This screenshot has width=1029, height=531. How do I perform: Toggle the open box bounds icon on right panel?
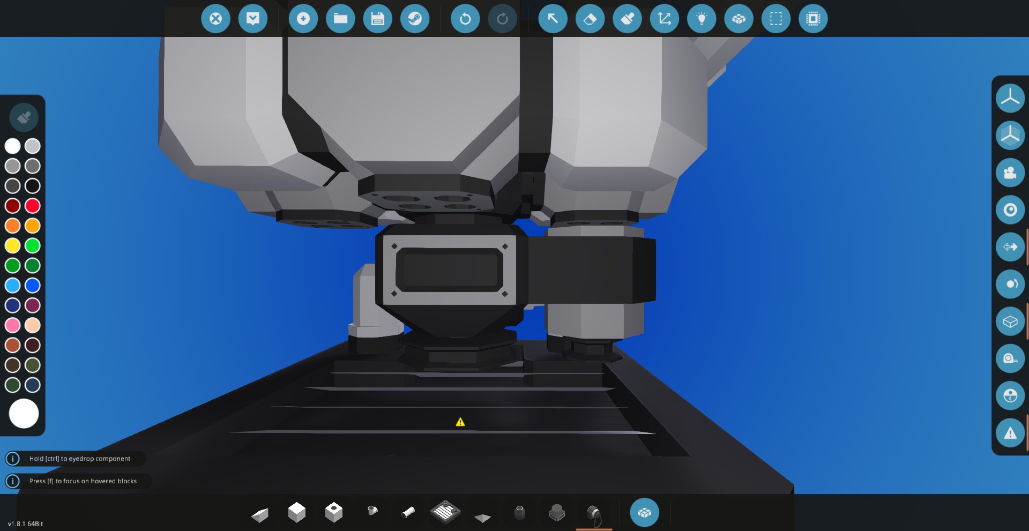pyautogui.click(x=1010, y=321)
